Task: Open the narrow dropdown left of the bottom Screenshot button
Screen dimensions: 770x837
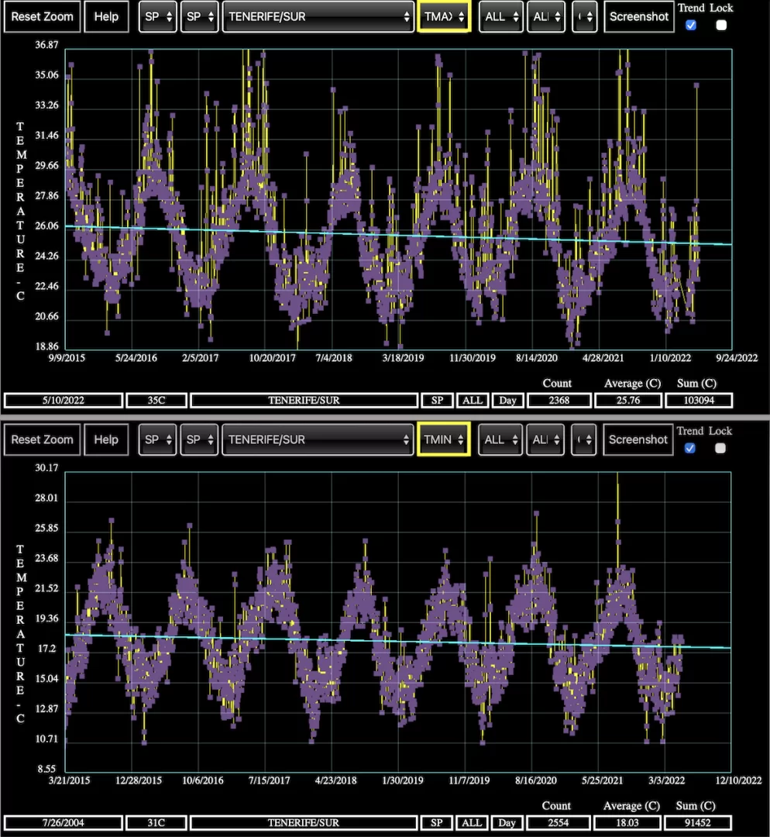Action: [x=584, y=439]
